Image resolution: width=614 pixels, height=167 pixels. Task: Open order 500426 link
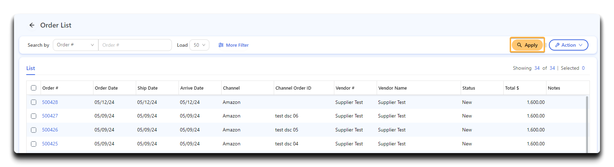50,130
